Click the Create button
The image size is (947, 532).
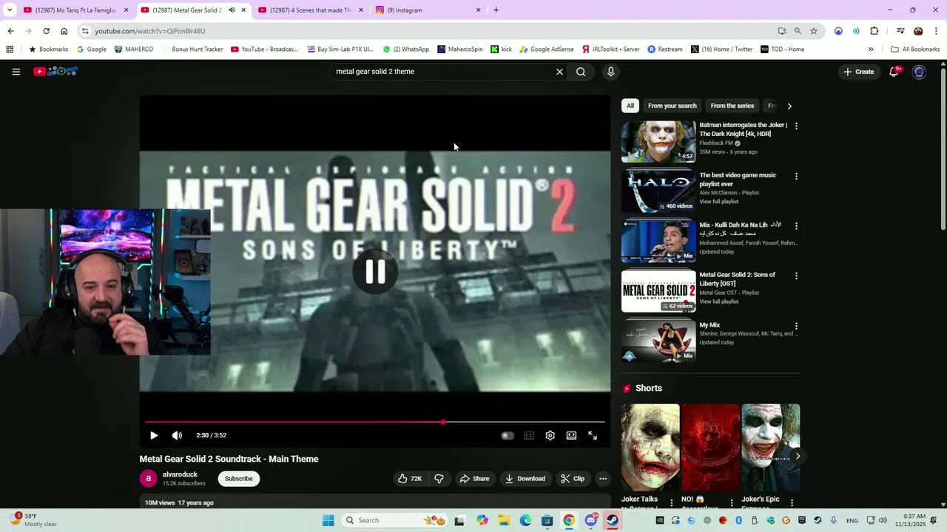pyautogui.click(x=858, y=72)
